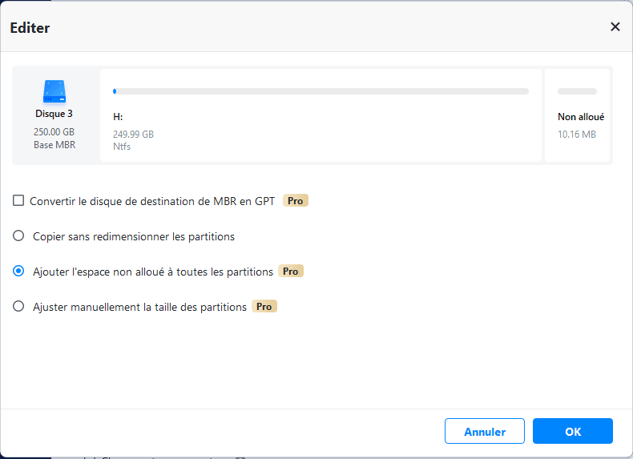633x459 pixels.
Task: Select the Non alloué label
Action: pyautogui.click(x=580, y=117)
